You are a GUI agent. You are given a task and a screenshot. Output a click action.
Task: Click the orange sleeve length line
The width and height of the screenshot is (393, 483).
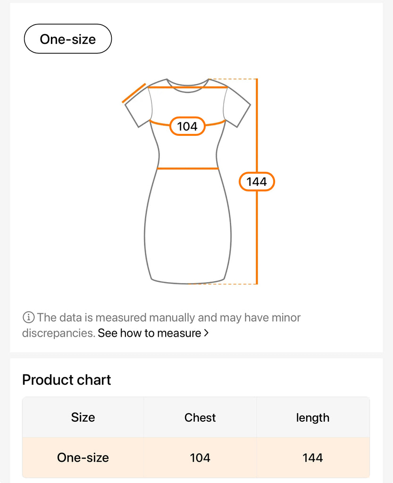(134, 93)
